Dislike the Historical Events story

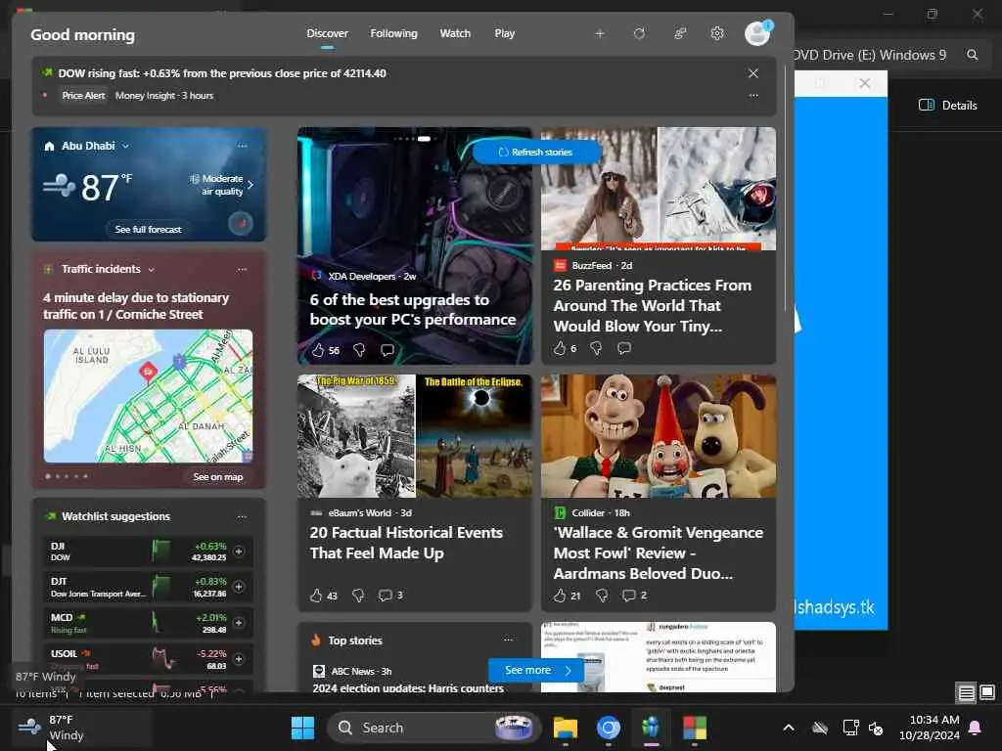pos(358,596)
